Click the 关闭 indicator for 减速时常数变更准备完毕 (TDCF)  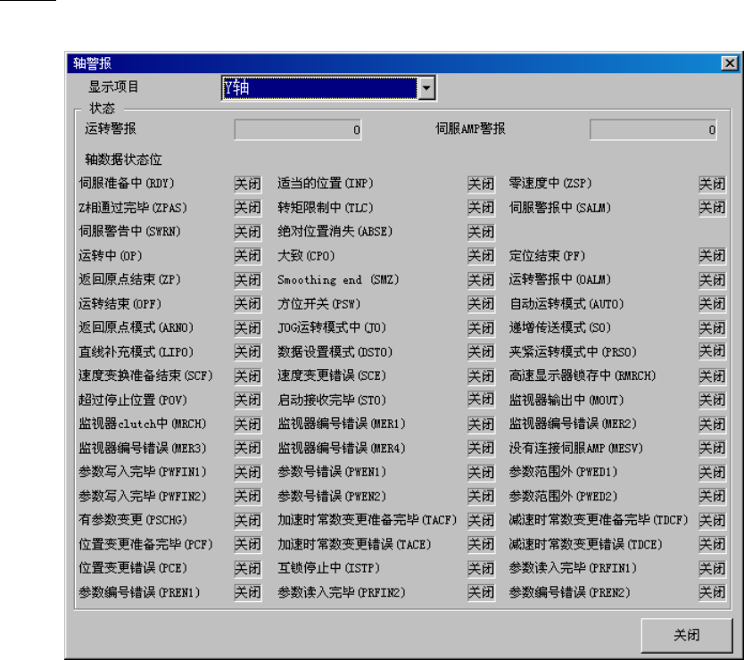(x=712, y=521)
